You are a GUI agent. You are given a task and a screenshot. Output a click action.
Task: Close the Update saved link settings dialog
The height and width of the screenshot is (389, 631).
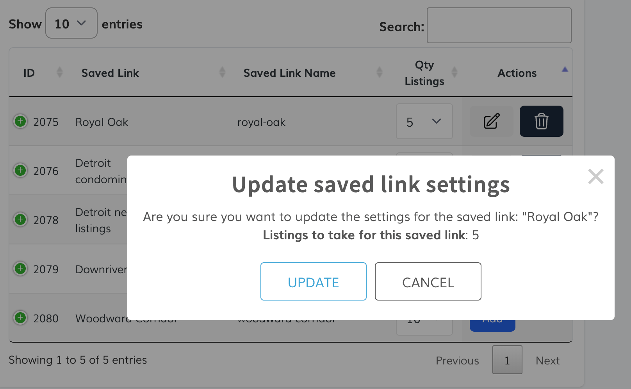click(595, 177)
